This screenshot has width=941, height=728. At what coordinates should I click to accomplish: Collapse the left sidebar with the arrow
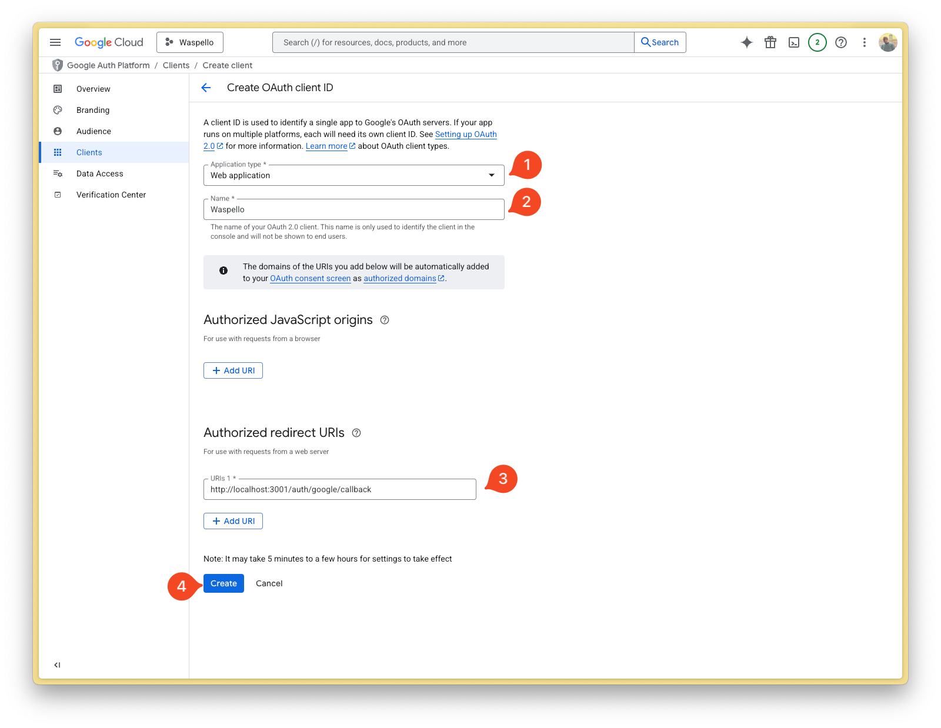[x=57, y=664]
